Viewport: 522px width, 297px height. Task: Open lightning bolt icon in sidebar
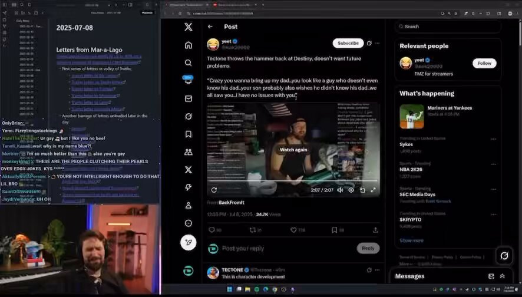189,187
